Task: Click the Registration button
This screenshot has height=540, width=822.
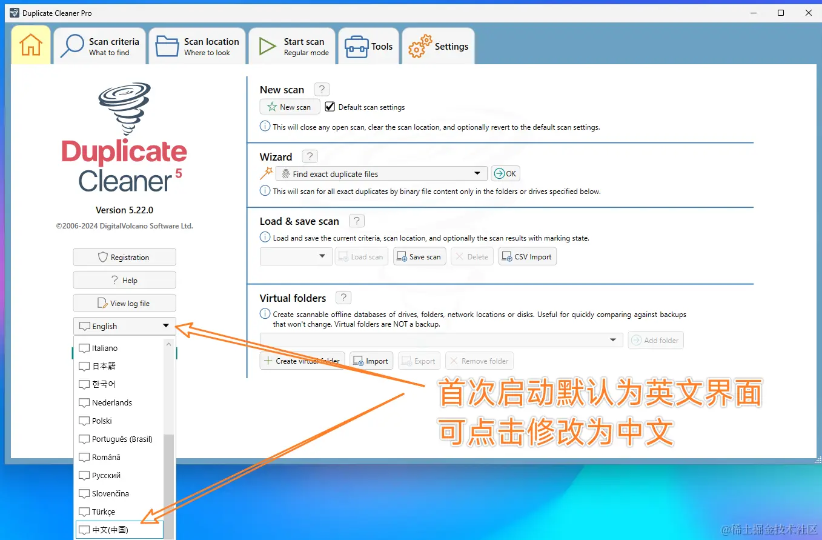Action: (x=124, y=257)
